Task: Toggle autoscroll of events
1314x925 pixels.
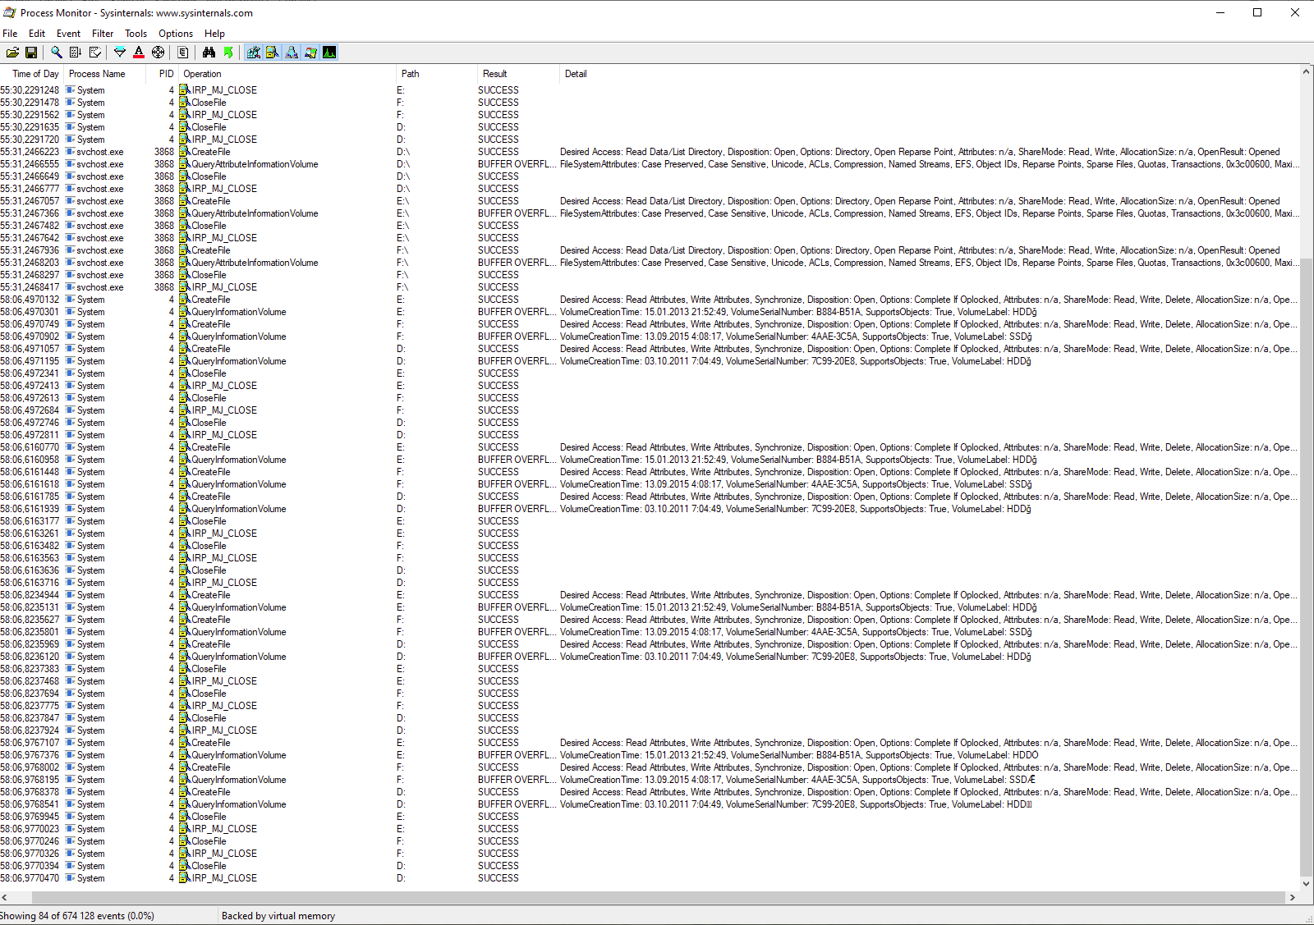Action: pyautogui.click(x=75, y=52)
